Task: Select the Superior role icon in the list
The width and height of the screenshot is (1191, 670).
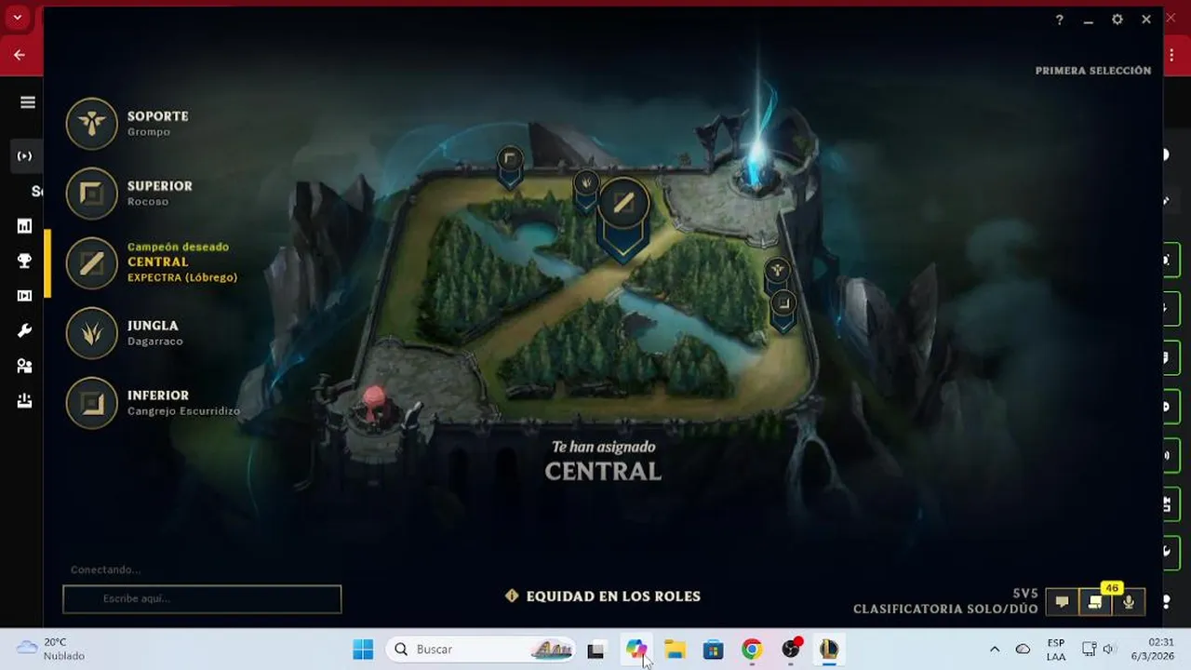Action: click(x=91, y=194)
